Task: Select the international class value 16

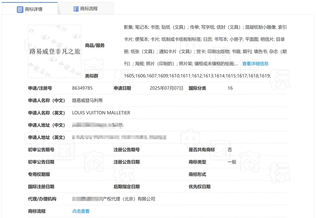Action: point(230,88)
